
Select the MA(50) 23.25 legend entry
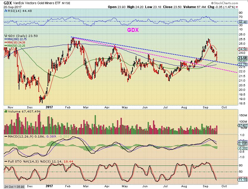pyautogui.click(x=15, y=46)
